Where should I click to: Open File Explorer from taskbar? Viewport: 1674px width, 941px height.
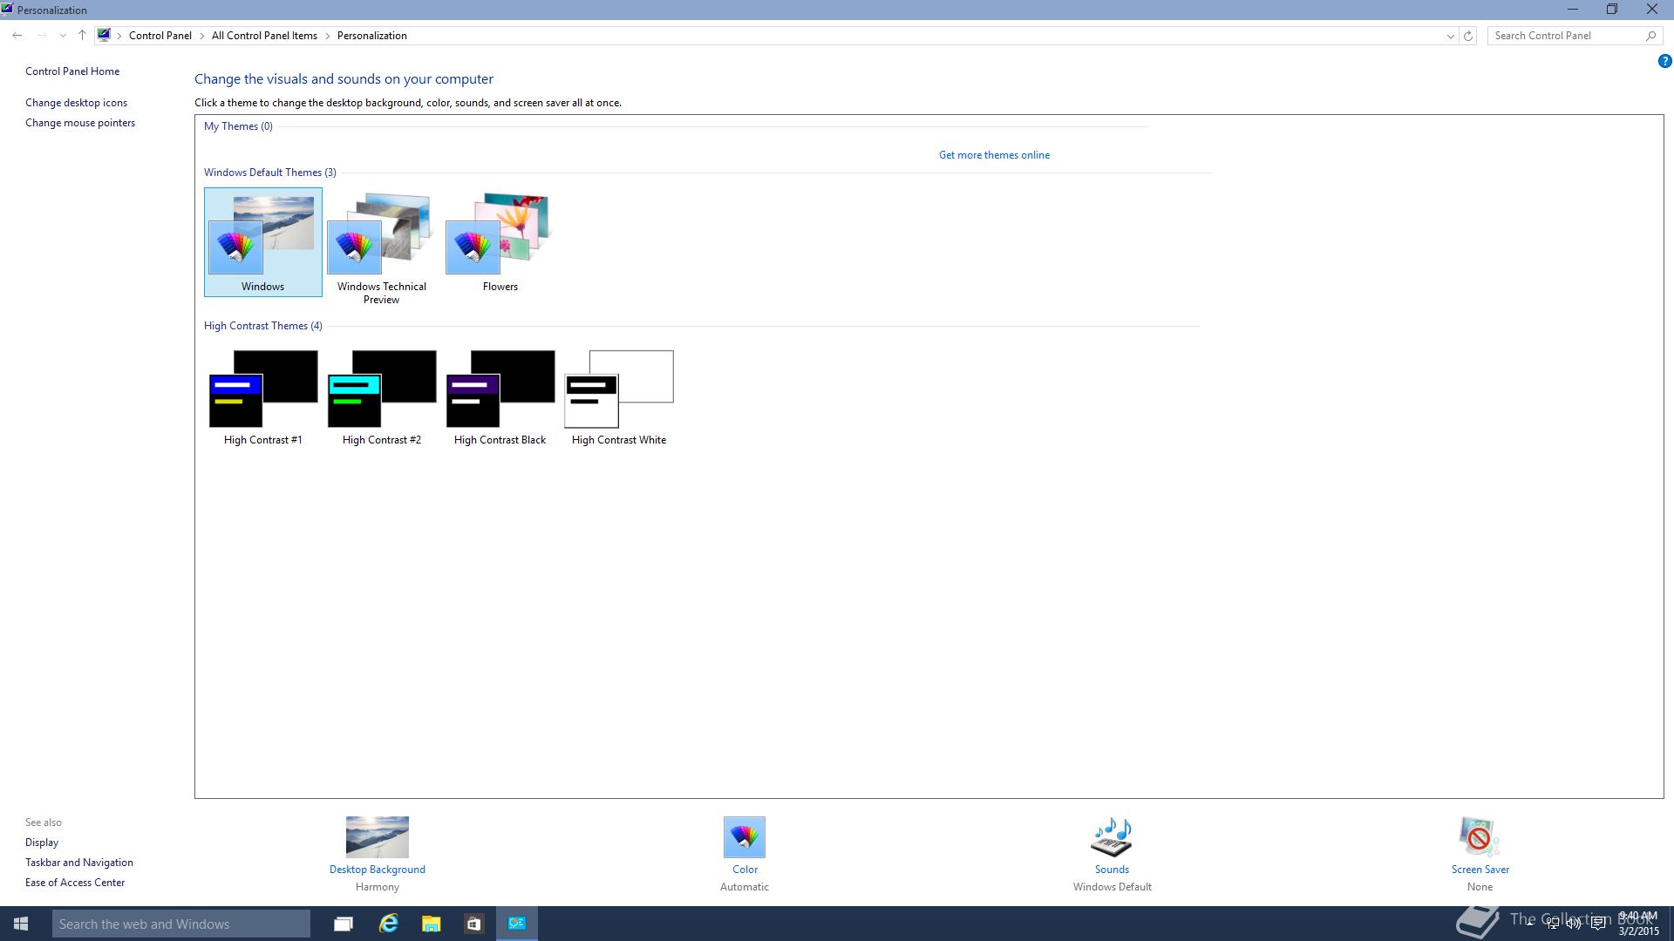pos(431,924)
